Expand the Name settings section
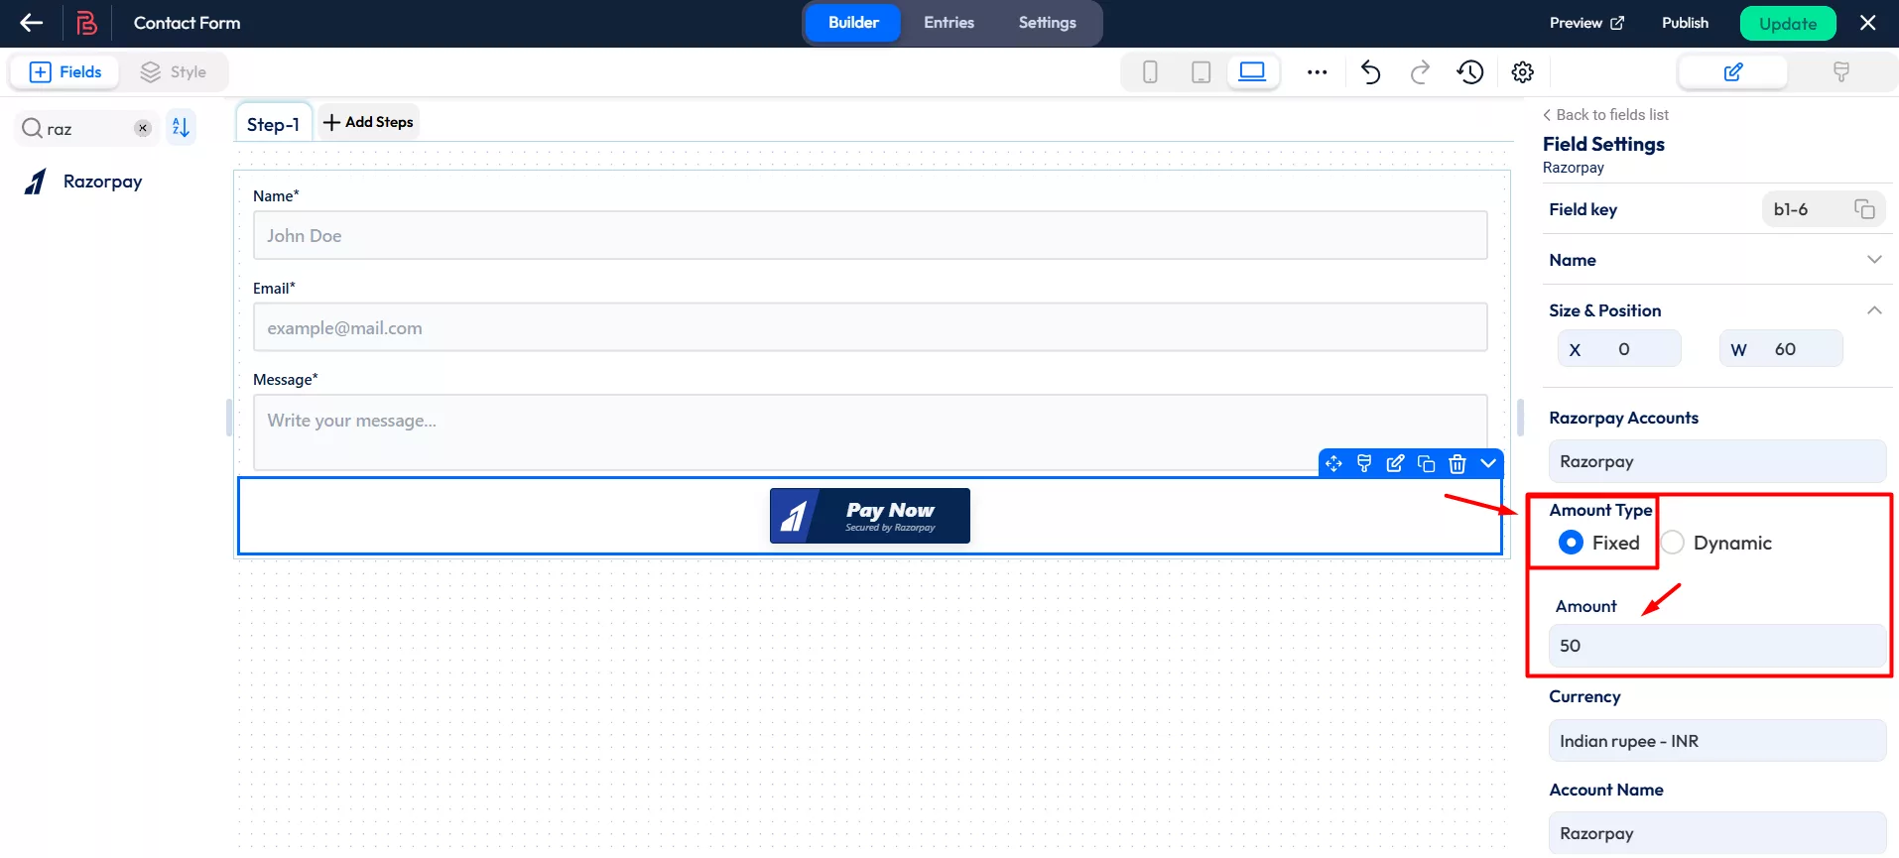1899x858 pixels. click(x=1873, y=260)
